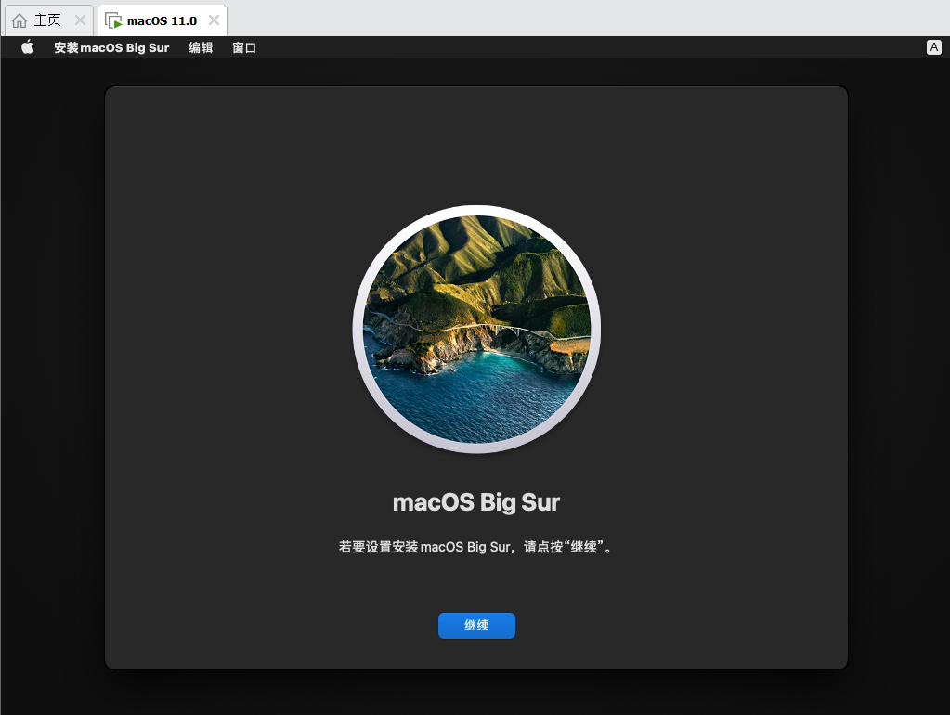Click the blue 继续 button
Viewport: 950px width, 715px height.
pos(476,625)
